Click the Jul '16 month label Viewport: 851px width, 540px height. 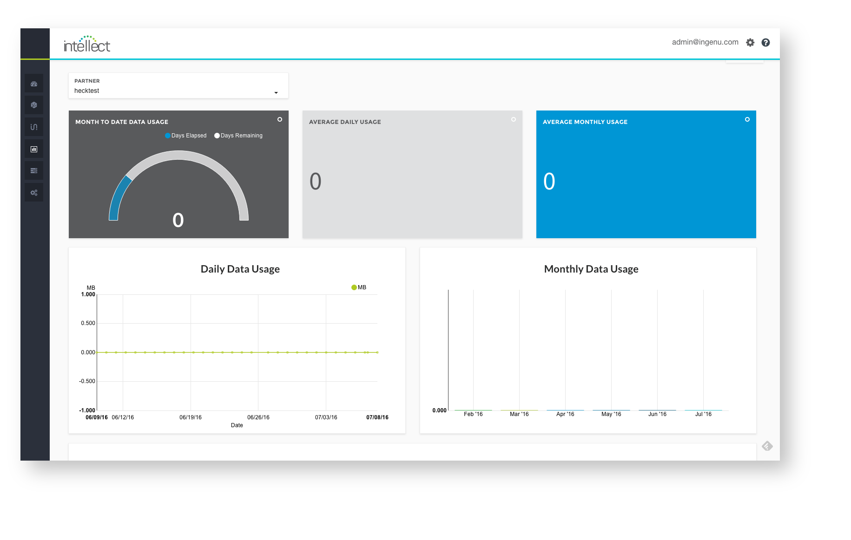point(703,414)
